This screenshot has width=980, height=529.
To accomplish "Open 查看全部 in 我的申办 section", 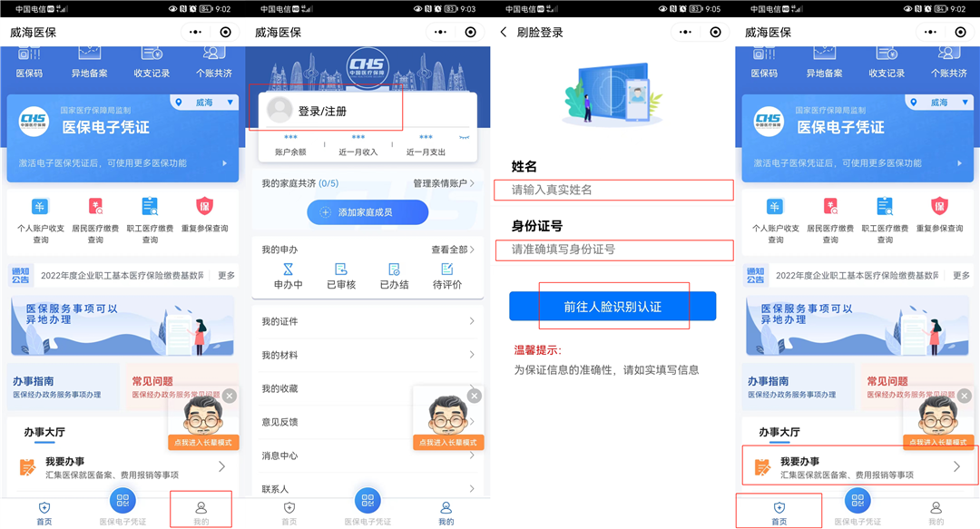I will (452, 250).
